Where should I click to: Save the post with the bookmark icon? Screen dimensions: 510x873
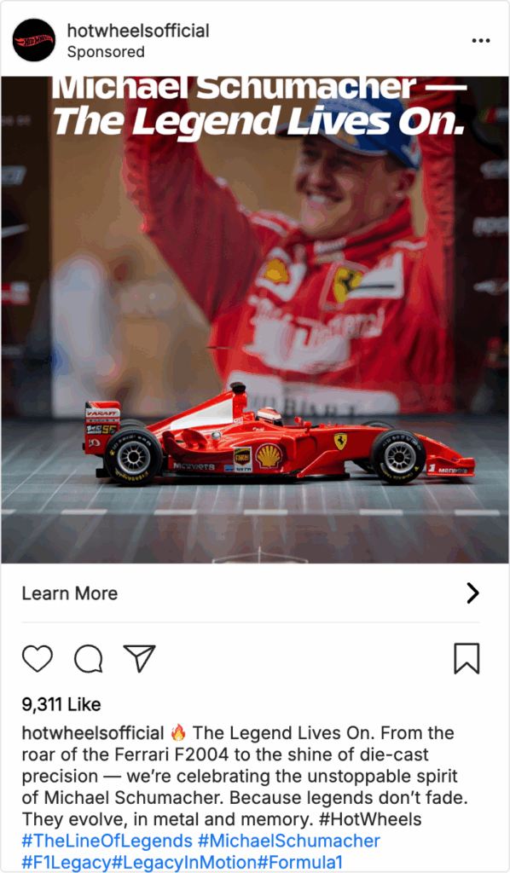(x=467, y=659)
